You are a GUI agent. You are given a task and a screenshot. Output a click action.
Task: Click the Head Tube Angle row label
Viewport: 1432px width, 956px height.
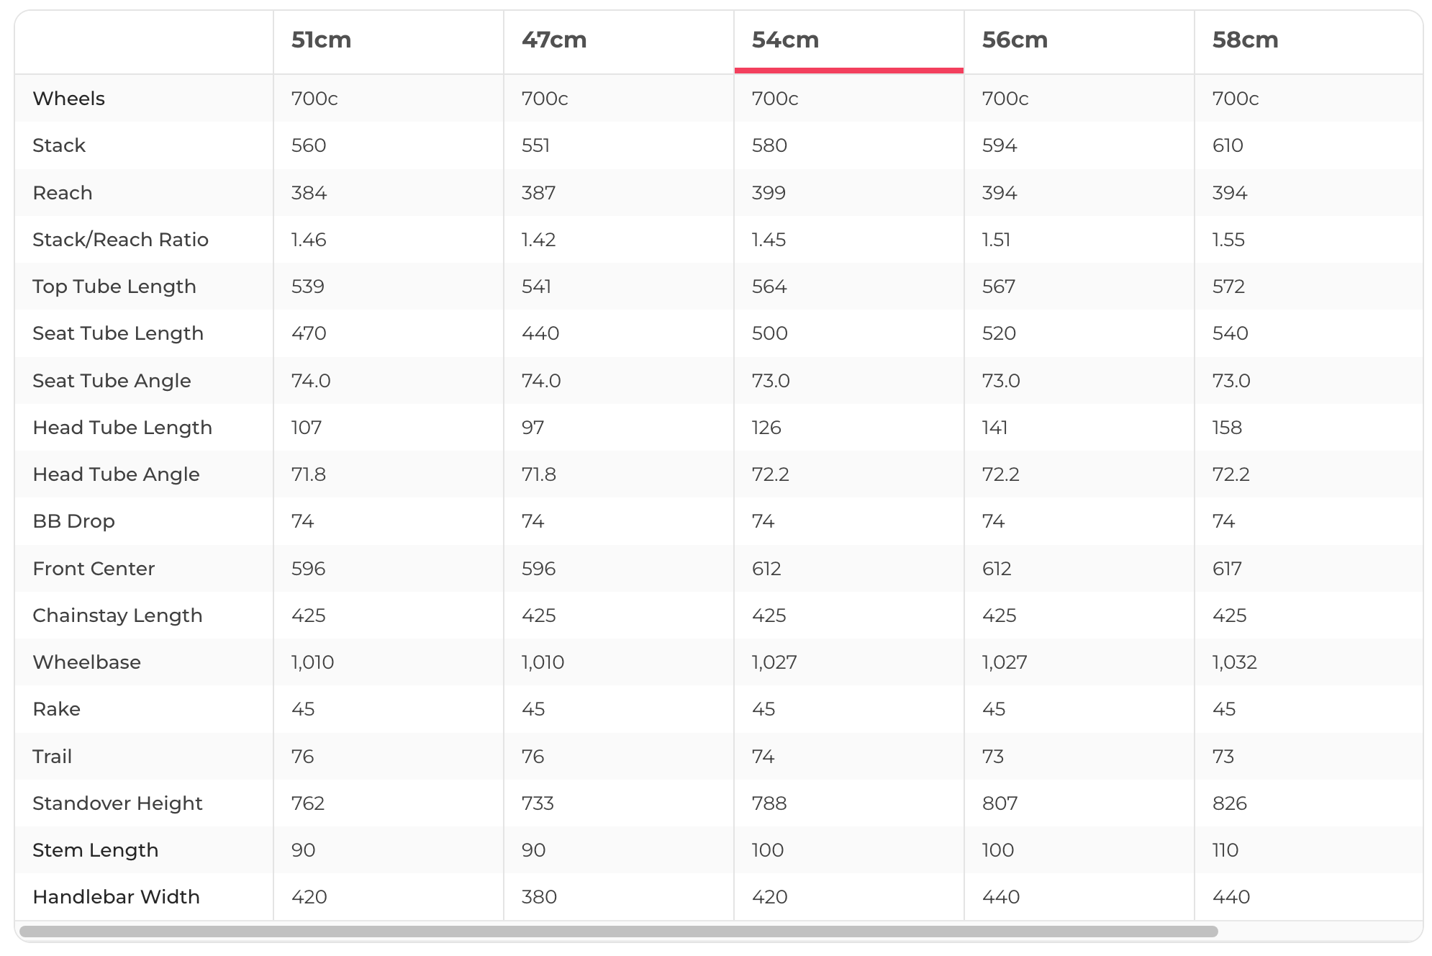click(x=116, y=474)
